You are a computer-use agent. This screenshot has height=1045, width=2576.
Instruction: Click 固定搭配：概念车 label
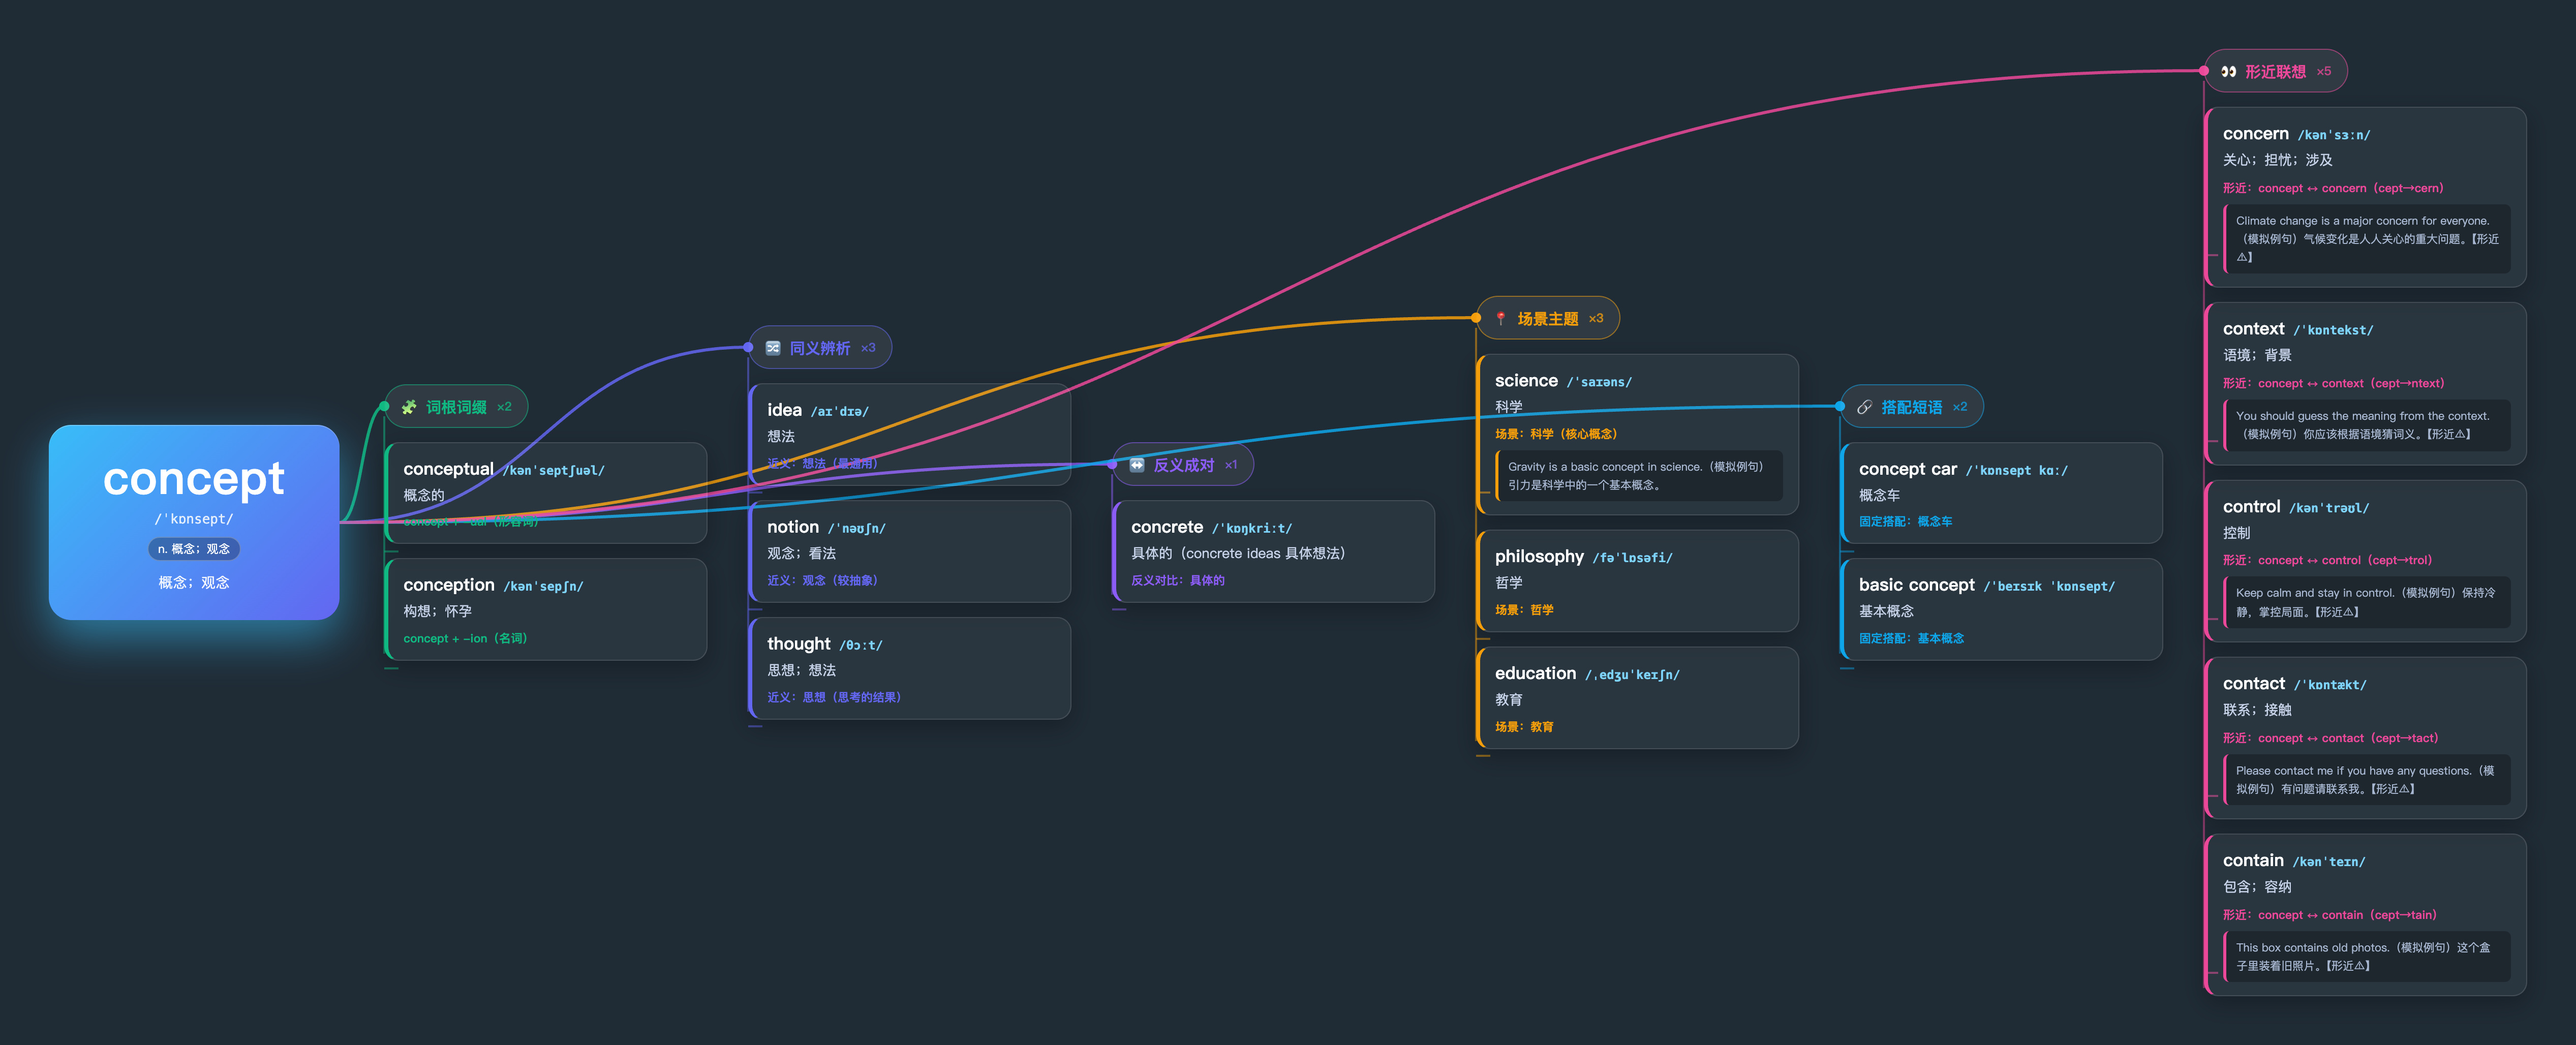click(1905, 521)
